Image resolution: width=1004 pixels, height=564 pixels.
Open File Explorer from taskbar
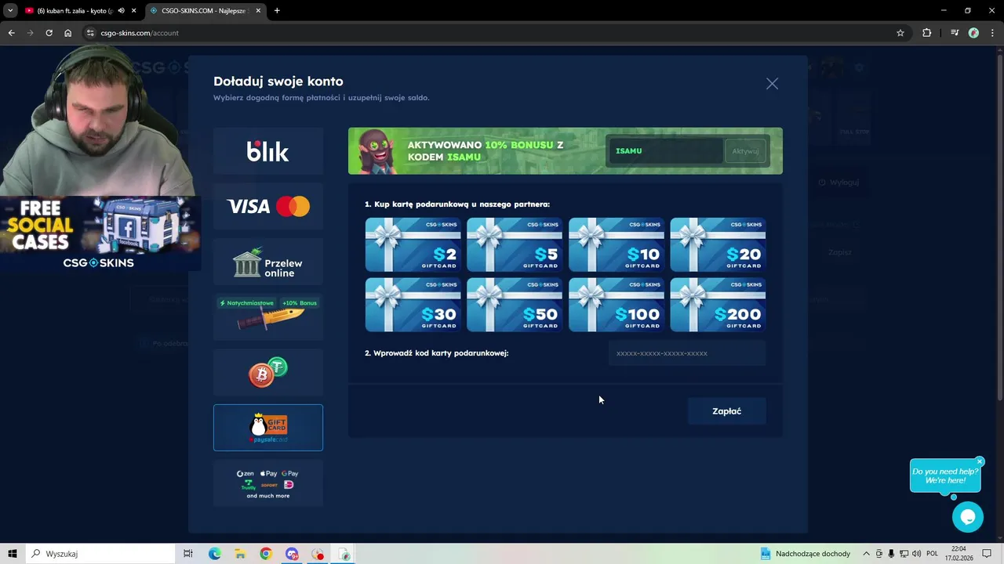click(x=240, y=554)
